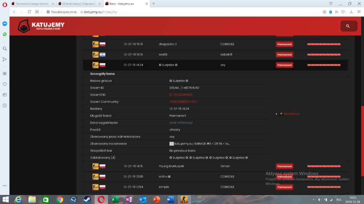
Task: Click the red search button in the site header
Action: pyautogui.click(x=349, y=26)
